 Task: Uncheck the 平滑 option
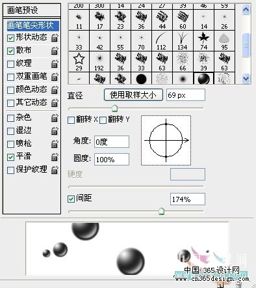pos(10,157)
